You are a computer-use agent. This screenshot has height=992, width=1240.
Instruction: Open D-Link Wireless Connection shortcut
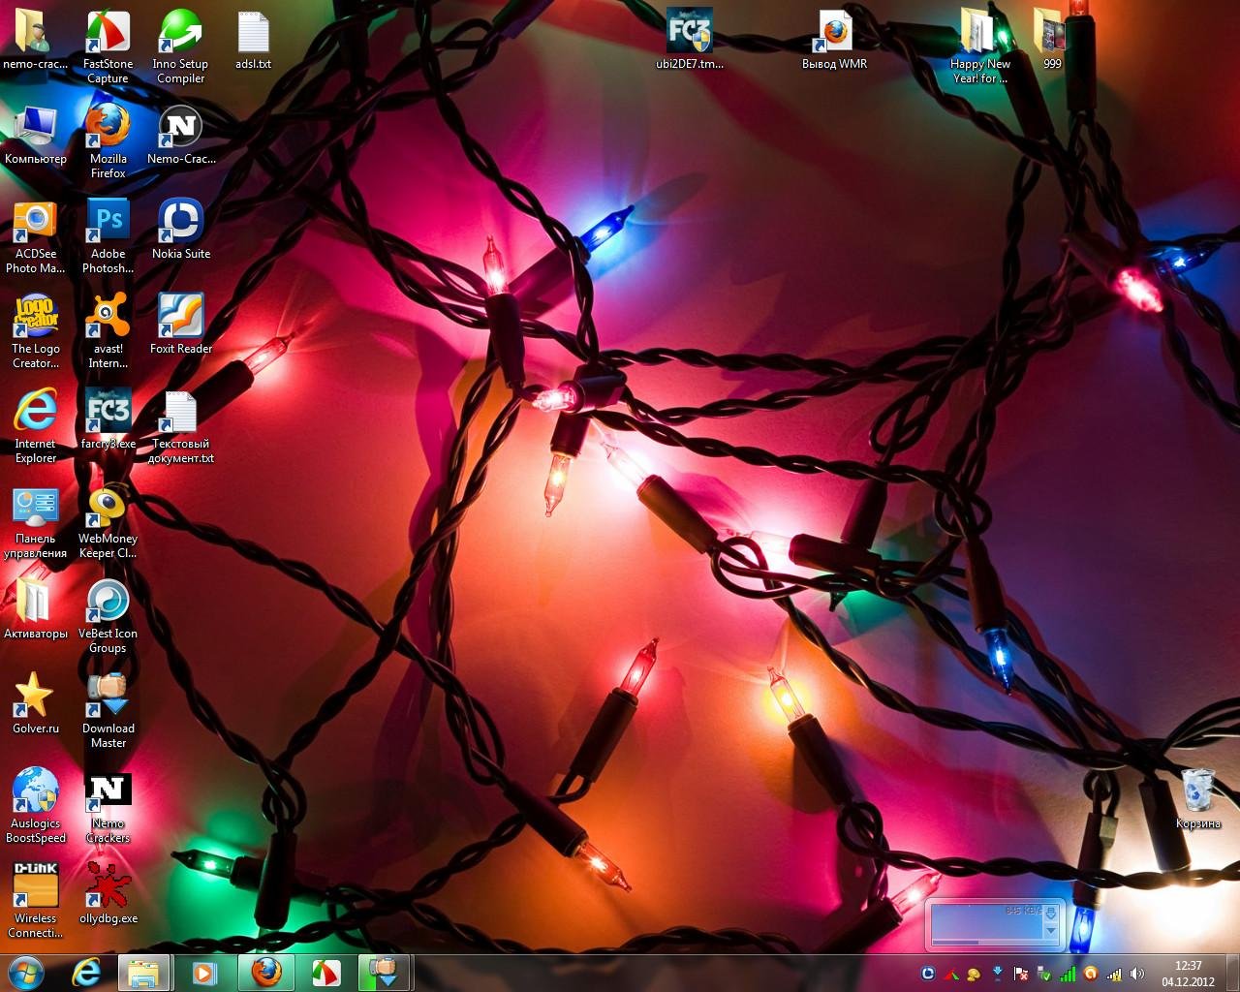(36, 902)
